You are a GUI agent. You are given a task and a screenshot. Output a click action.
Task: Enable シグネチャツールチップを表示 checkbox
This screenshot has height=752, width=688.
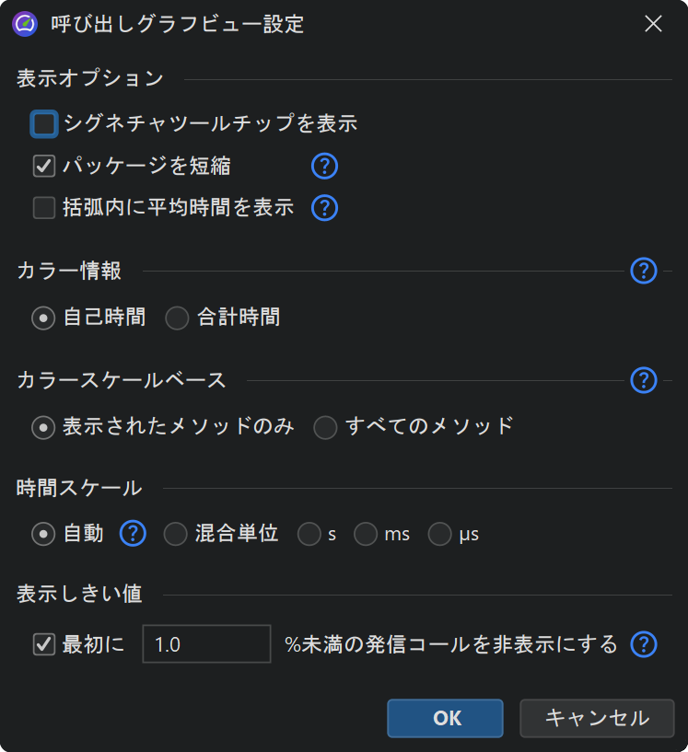pos(44,123)
